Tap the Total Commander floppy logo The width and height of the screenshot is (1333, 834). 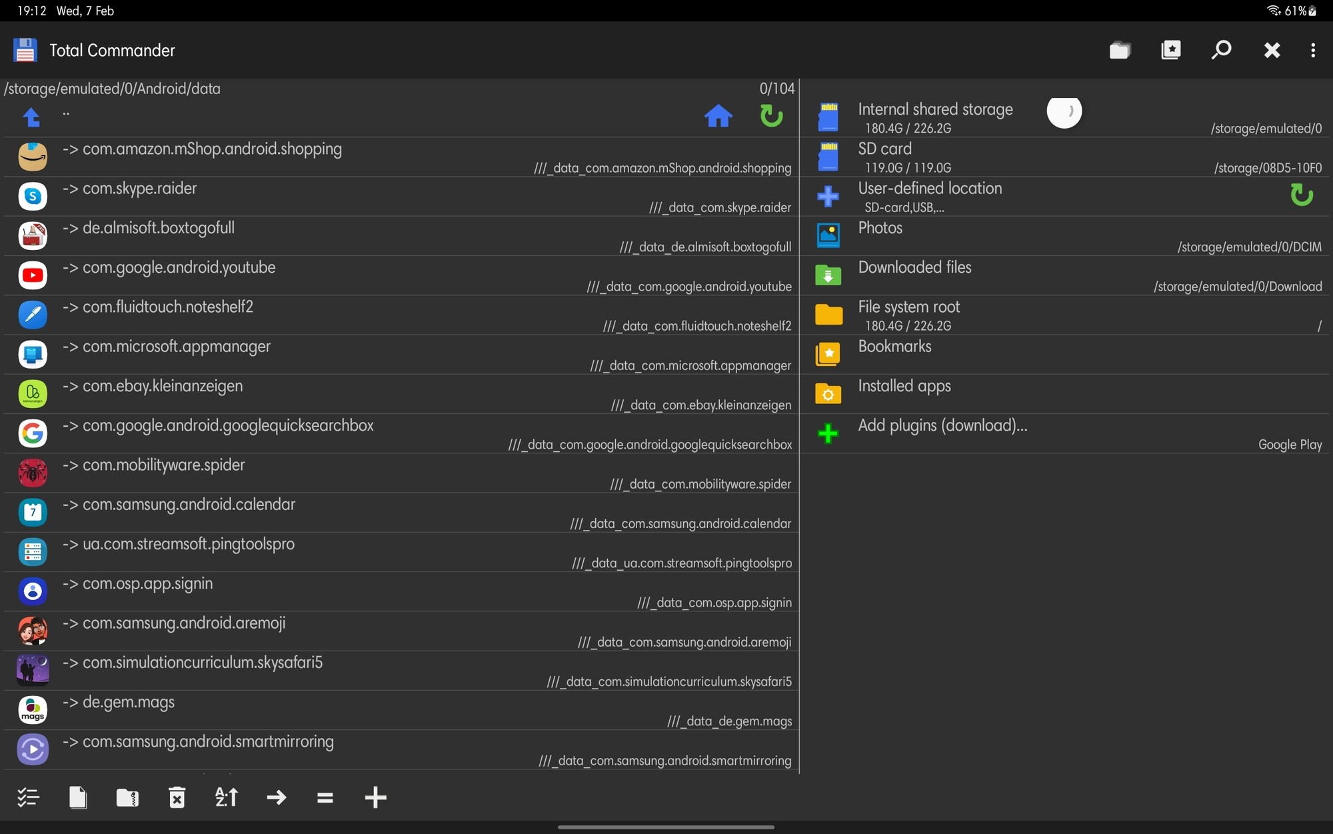coord(25,50)
